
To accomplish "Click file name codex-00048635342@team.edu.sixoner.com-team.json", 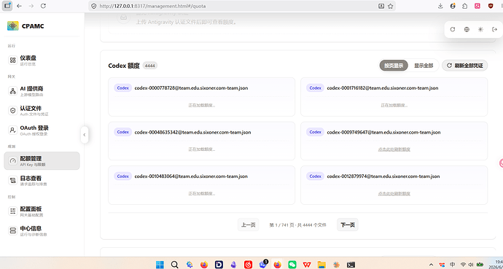I will click(192, 132).
